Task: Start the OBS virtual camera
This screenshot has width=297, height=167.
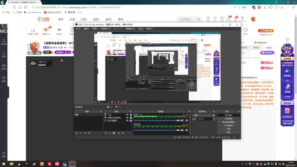Action: 228,122
